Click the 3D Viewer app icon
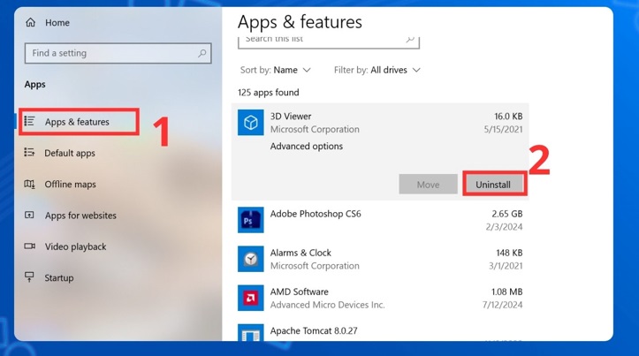 (x=251, y=123)
